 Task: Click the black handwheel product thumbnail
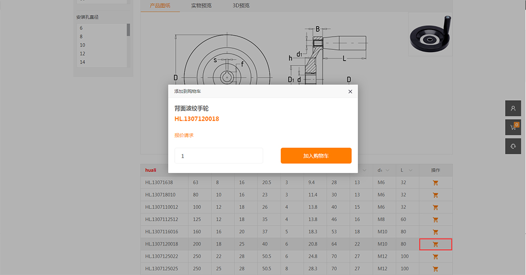tap(430, 34)
